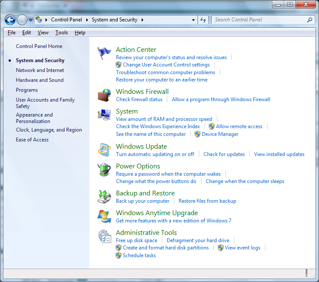
Task: Open the Backup and Restore icon
Action: (x=104, y=197)
